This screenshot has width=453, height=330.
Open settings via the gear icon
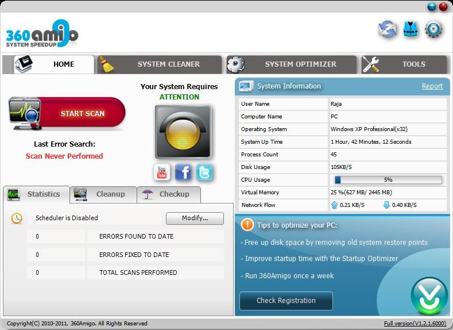coord(433,29)
